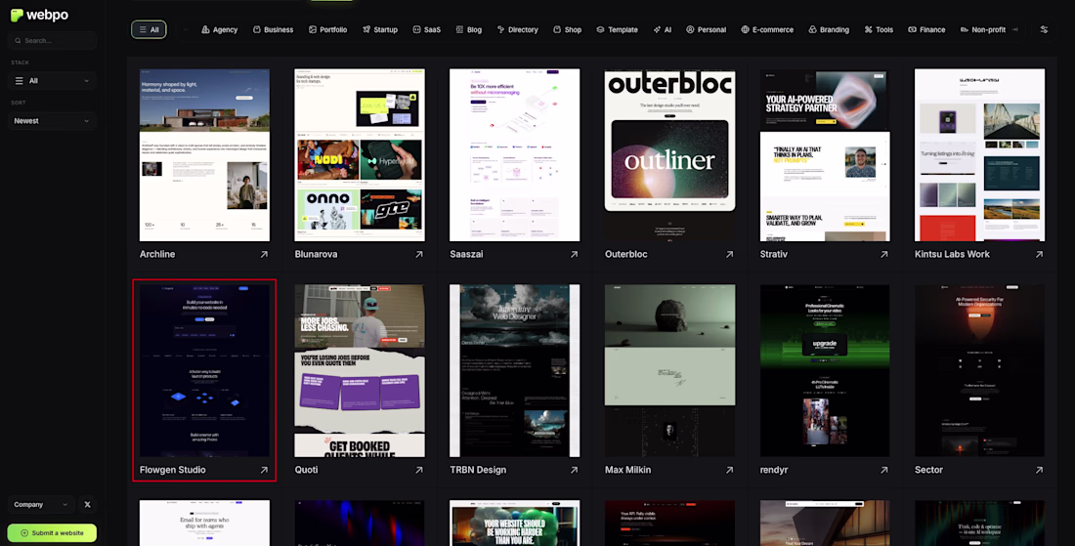Click the rendyr title link

pos(774,470)
